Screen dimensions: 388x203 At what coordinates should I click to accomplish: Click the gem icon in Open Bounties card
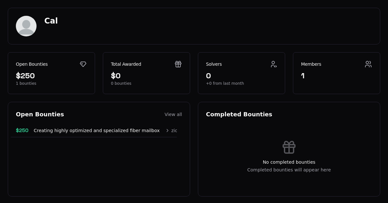83,64
